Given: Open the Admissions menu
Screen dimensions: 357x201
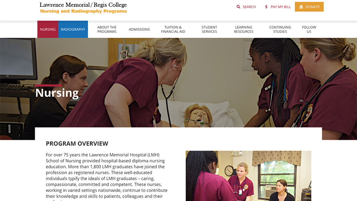Looking at the screenshot, I should 139,29.
